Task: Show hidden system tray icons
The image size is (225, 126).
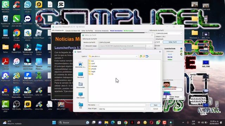Action: coord(183,122)
